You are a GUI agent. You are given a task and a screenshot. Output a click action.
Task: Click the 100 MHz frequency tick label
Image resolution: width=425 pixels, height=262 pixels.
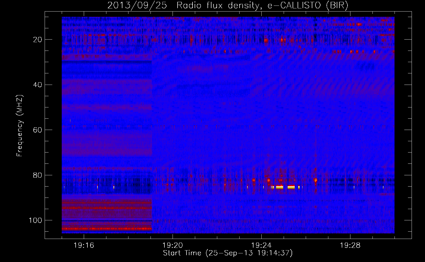(35, 220)
